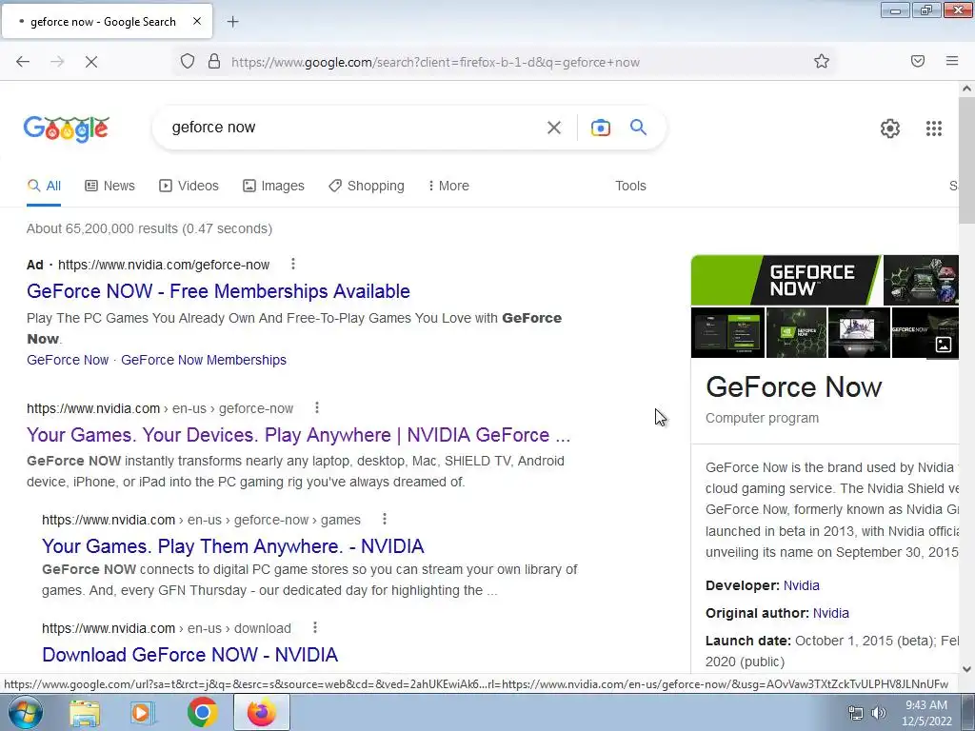Switch to Videos results tab
Image resolution: width=975 pixels, height=731 pixels.
tap(189, 186)
